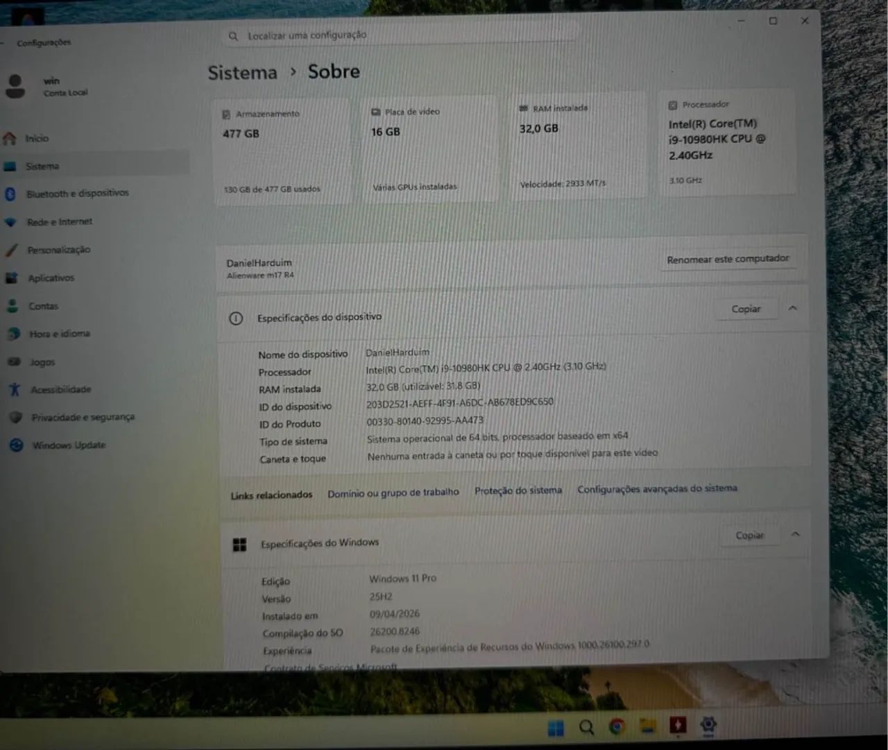The image size is (888, 750).
Task: Select the OS build 26200.8246
Action: tap(395, 631)
